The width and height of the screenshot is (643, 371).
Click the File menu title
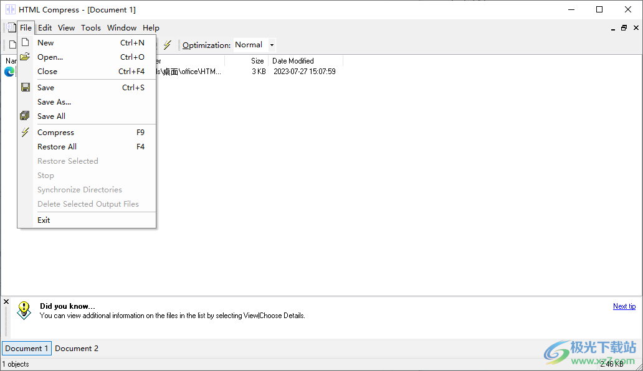coord(26,28)
